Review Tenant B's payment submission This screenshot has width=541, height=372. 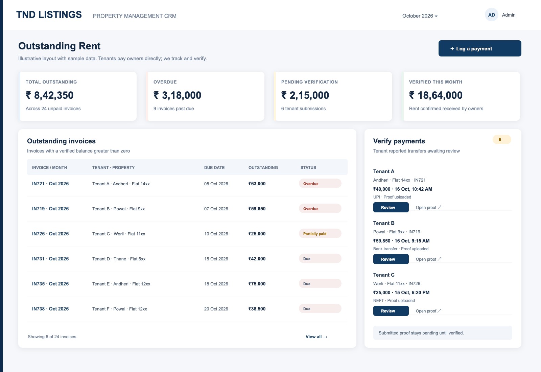pyautogui.click(x=391, y=259)
